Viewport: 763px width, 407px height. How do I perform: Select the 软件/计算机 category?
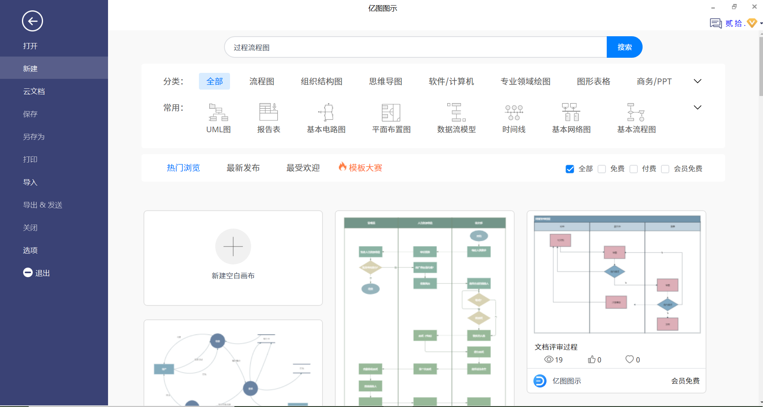(x=451, y=81)
